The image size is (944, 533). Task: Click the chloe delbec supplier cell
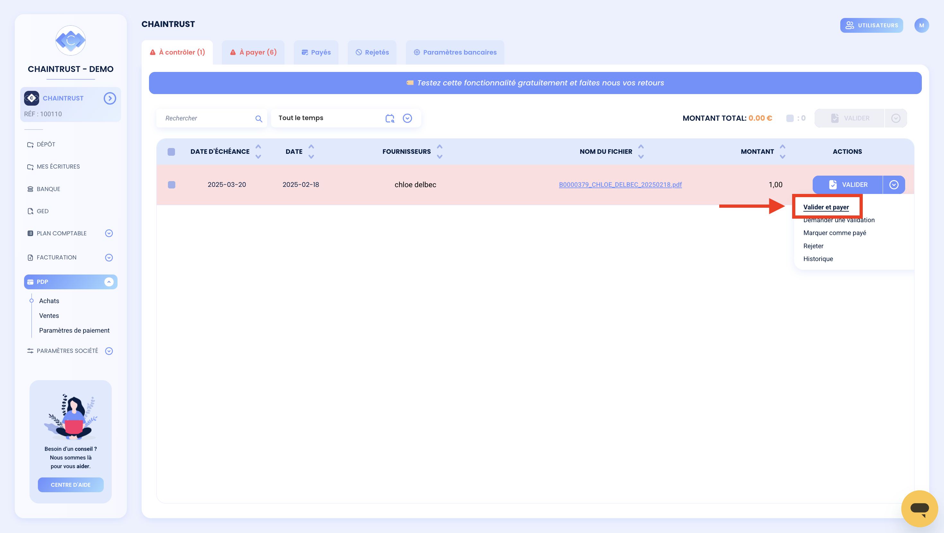(415, 185)
